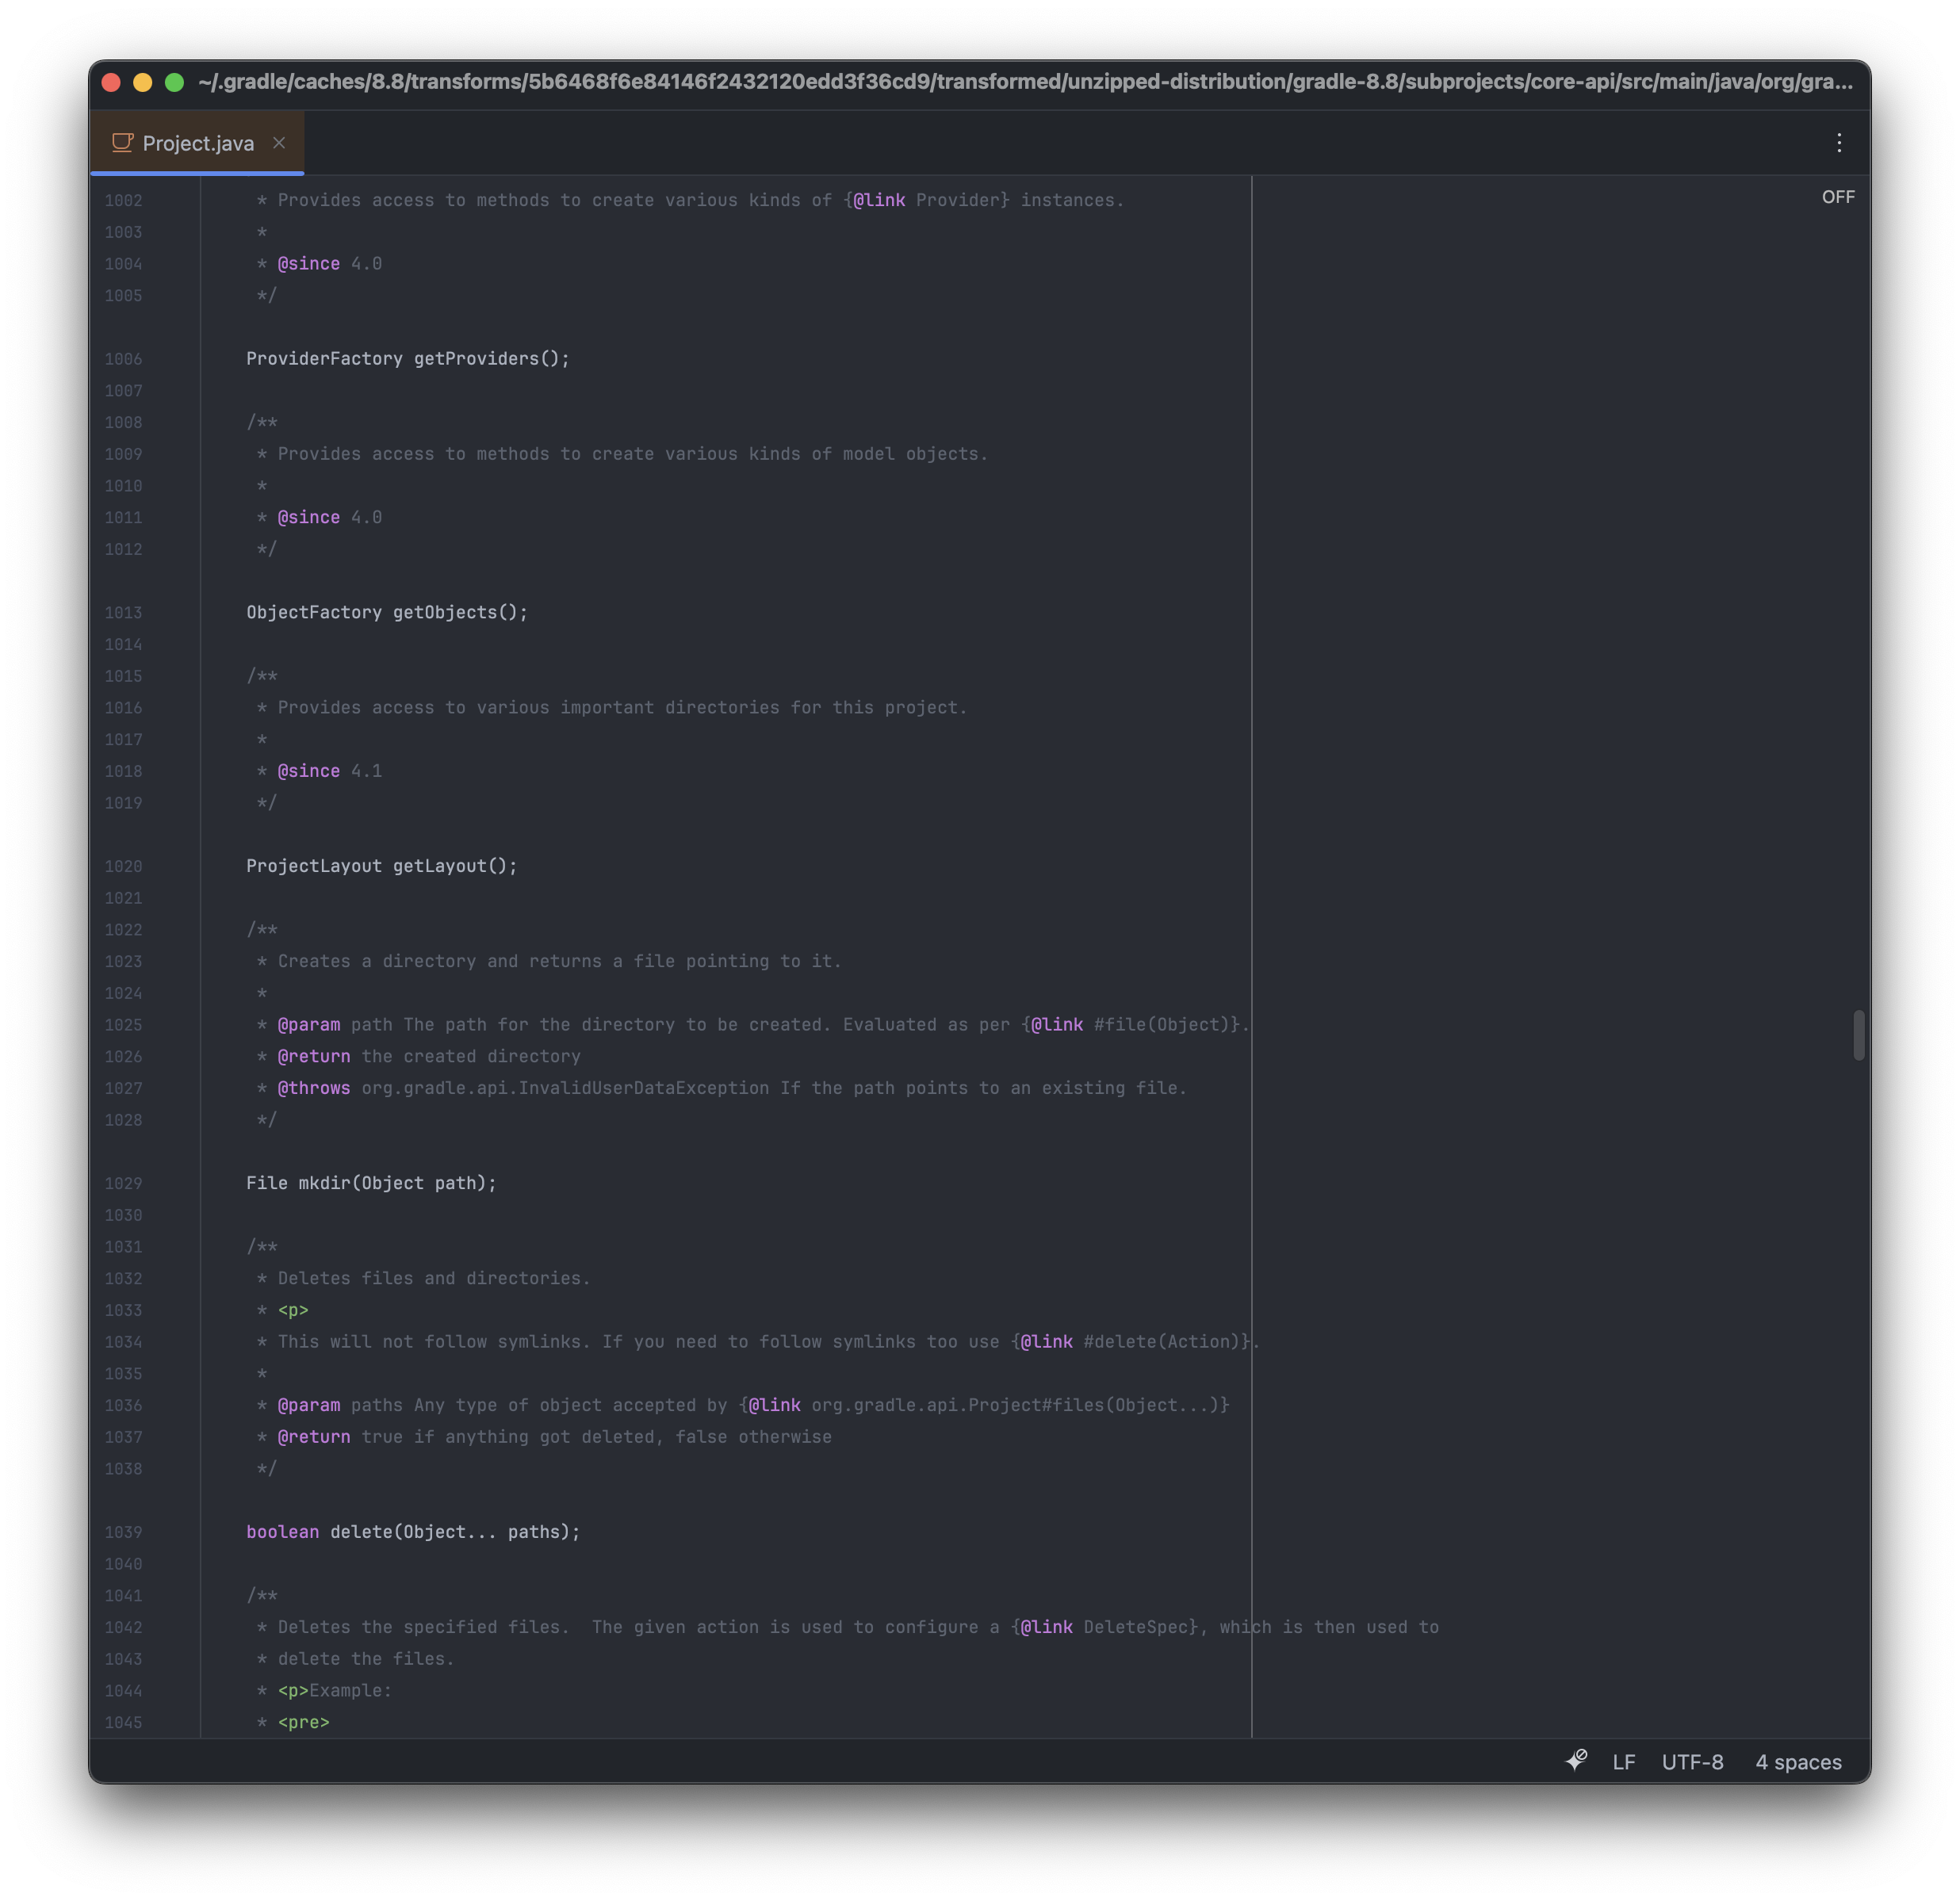Click the editor vertical scrollbar thumb
Screen dimensions: 1960x1901
click(x=1858, y=1035)
